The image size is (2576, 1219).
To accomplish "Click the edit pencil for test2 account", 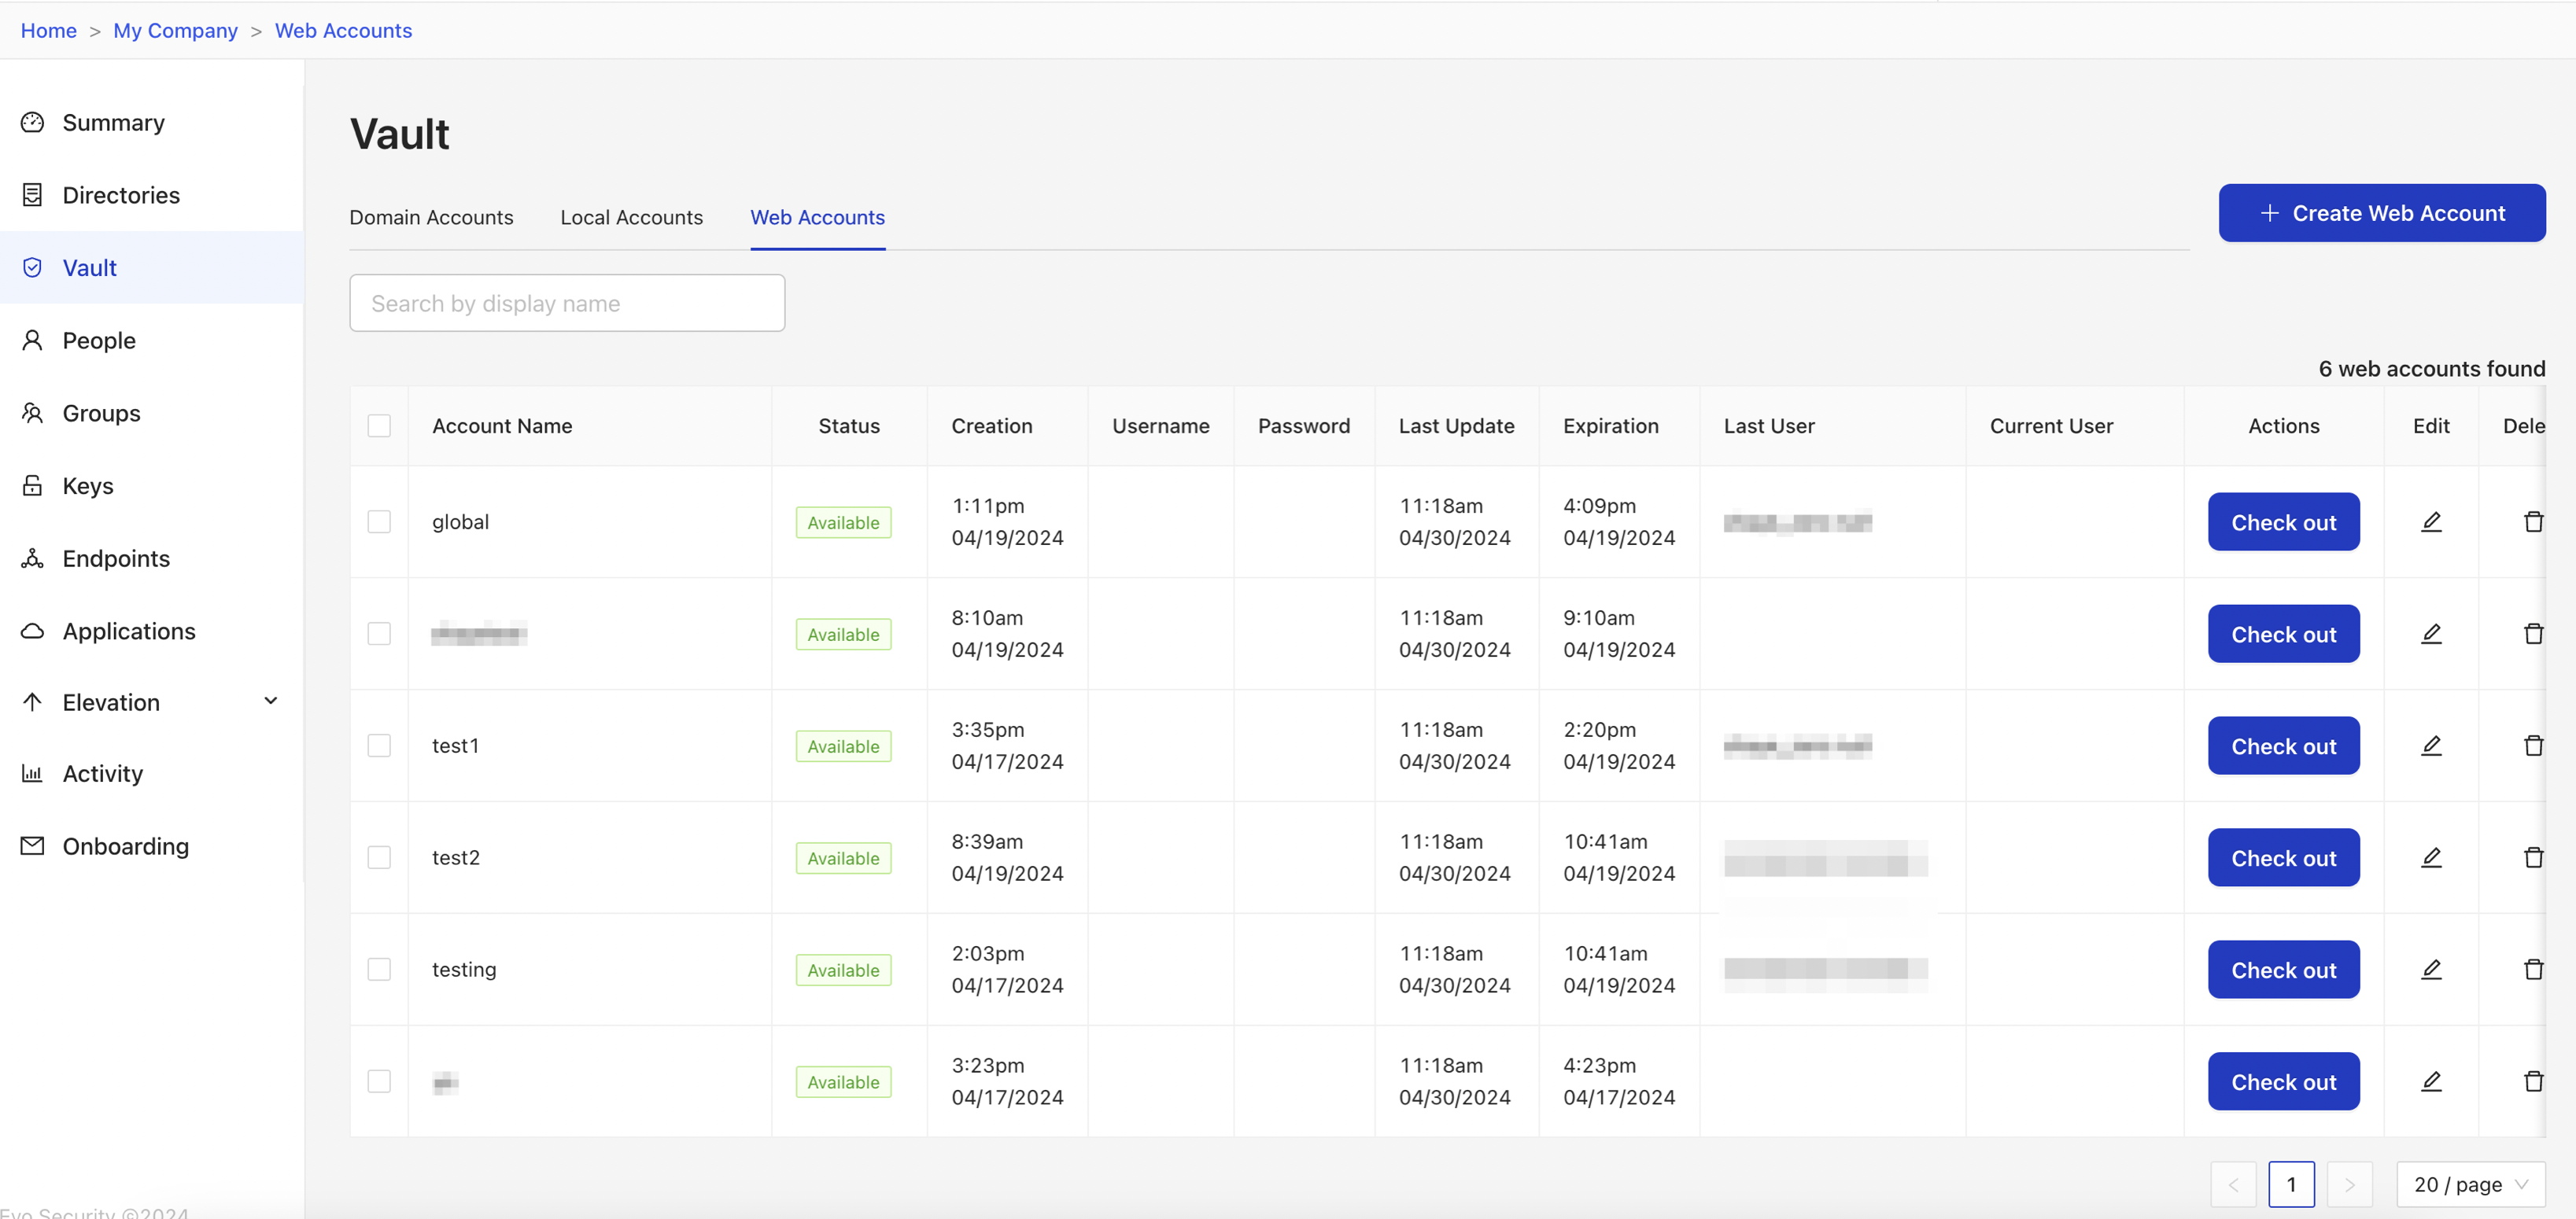I will pos(2431,857).
